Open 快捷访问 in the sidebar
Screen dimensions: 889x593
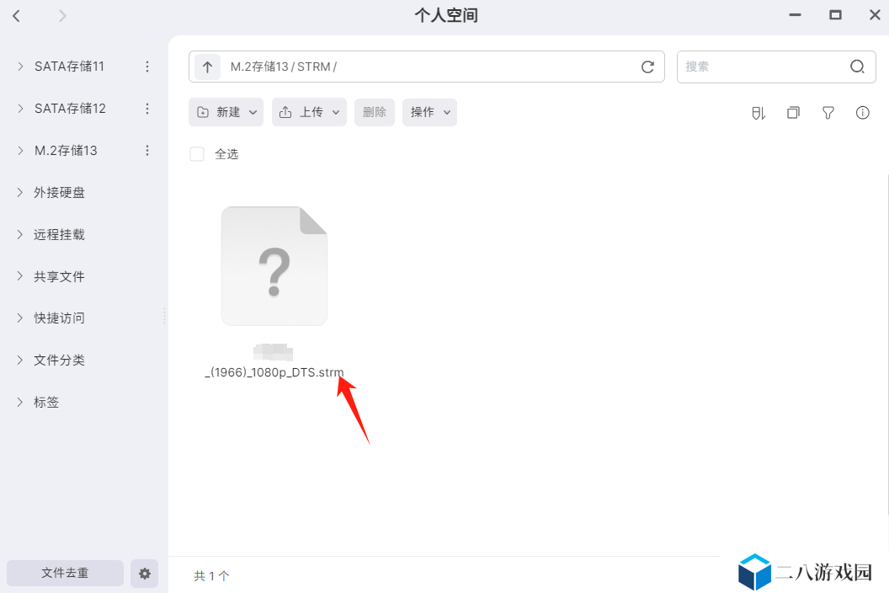59,318
